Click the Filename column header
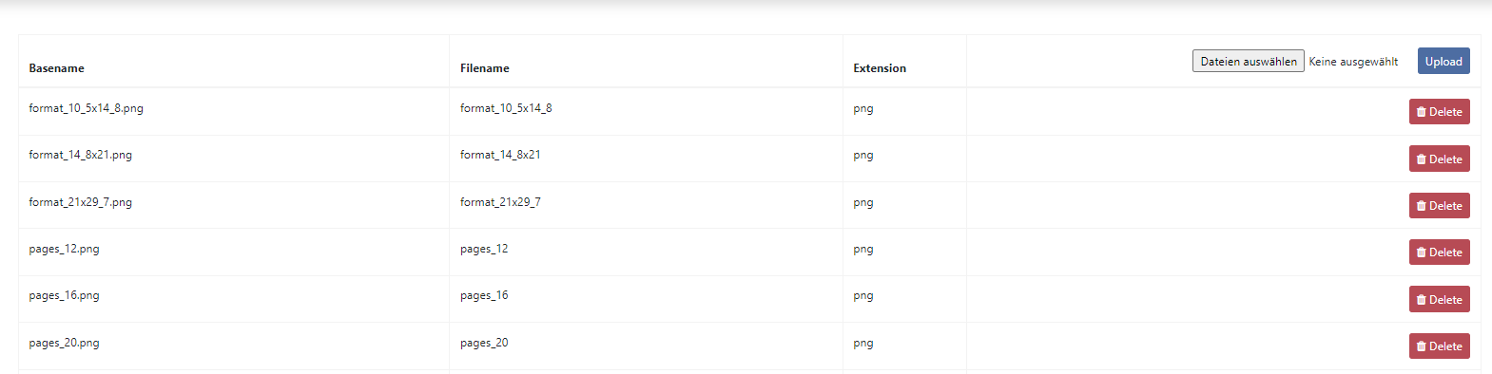 [485, 68]
